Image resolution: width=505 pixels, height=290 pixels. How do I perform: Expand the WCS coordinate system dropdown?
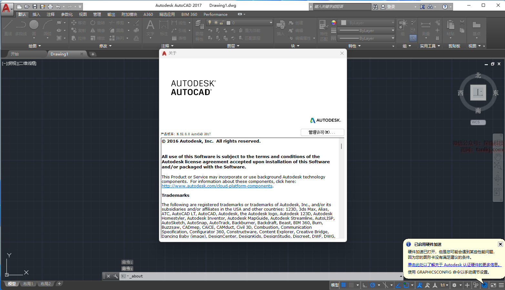tap(478, 122)
